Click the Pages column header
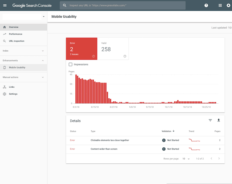The height and width of the screenshot is (184, 232). (217, 131)
